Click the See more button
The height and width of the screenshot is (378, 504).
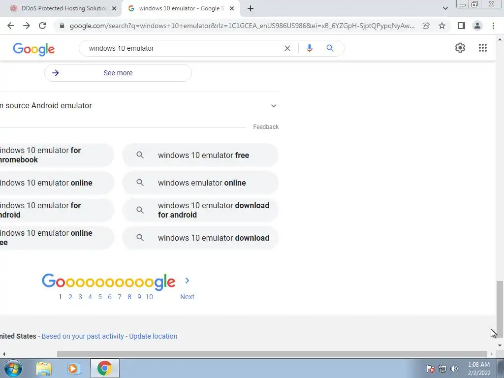click(118, 73)
